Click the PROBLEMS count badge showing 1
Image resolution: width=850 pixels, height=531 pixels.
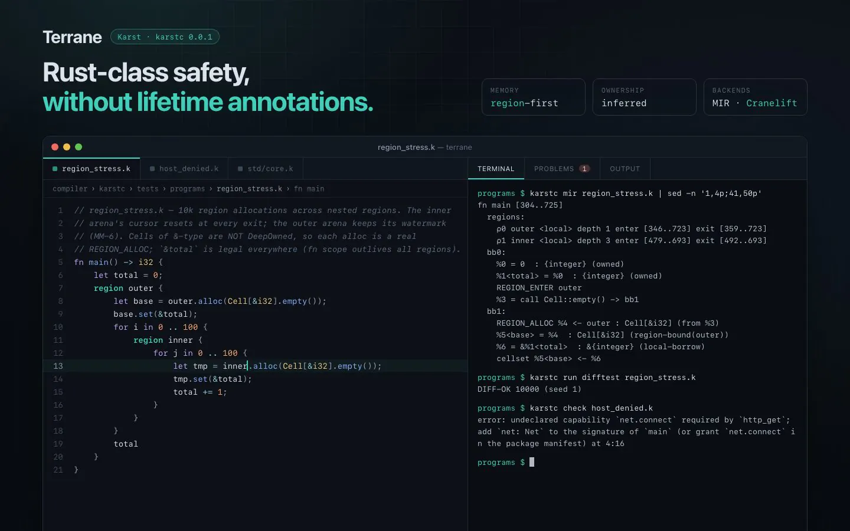(x=584, y=169)
